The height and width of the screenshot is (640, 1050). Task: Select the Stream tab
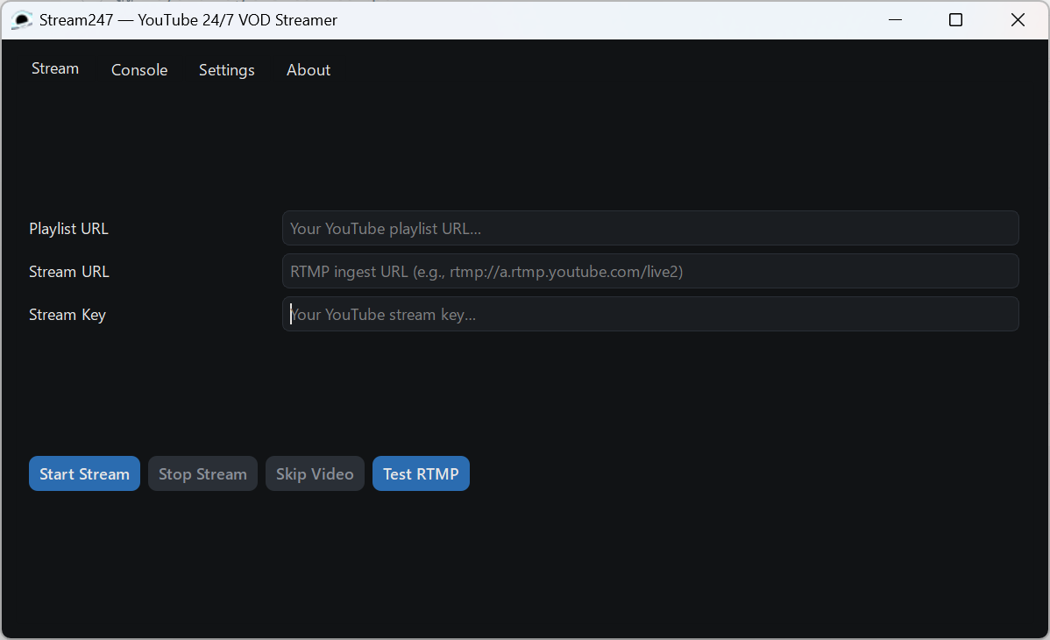pyautogui.click(x=54, y=68)
